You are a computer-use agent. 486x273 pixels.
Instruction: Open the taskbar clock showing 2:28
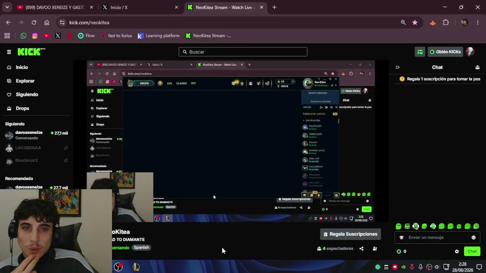462,267
